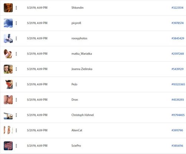Open three-dot menu for AlienCat row
The height and width of the screenshot is (154, 186).
[x=16, y=130]
